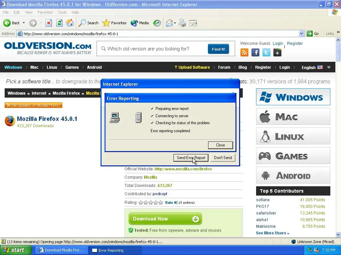The width and height of the screenshot is (341, 255).
Task: Click the Get Updates on Mozilla Firefox button
Action: tap(34, 105)
